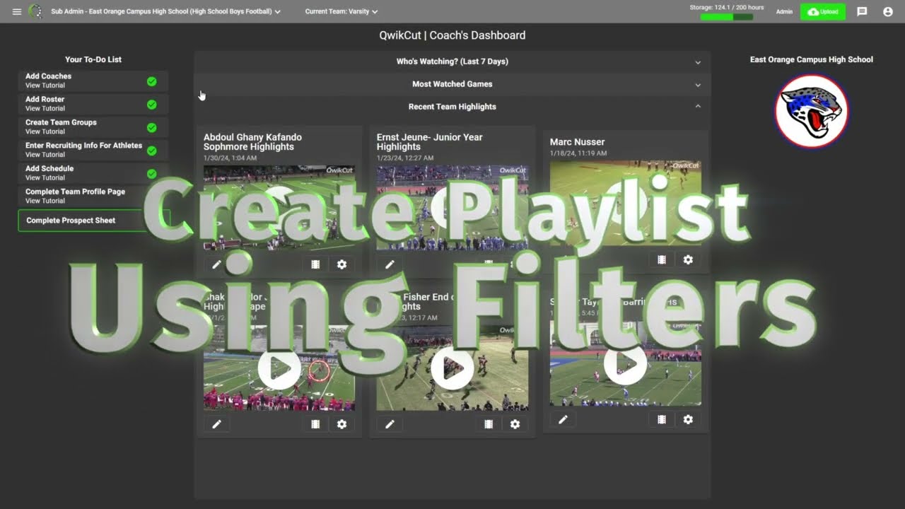Edit bottom-right highlight card pencil icon
This screenshot has height=509, width=905.
click(563, 419)
